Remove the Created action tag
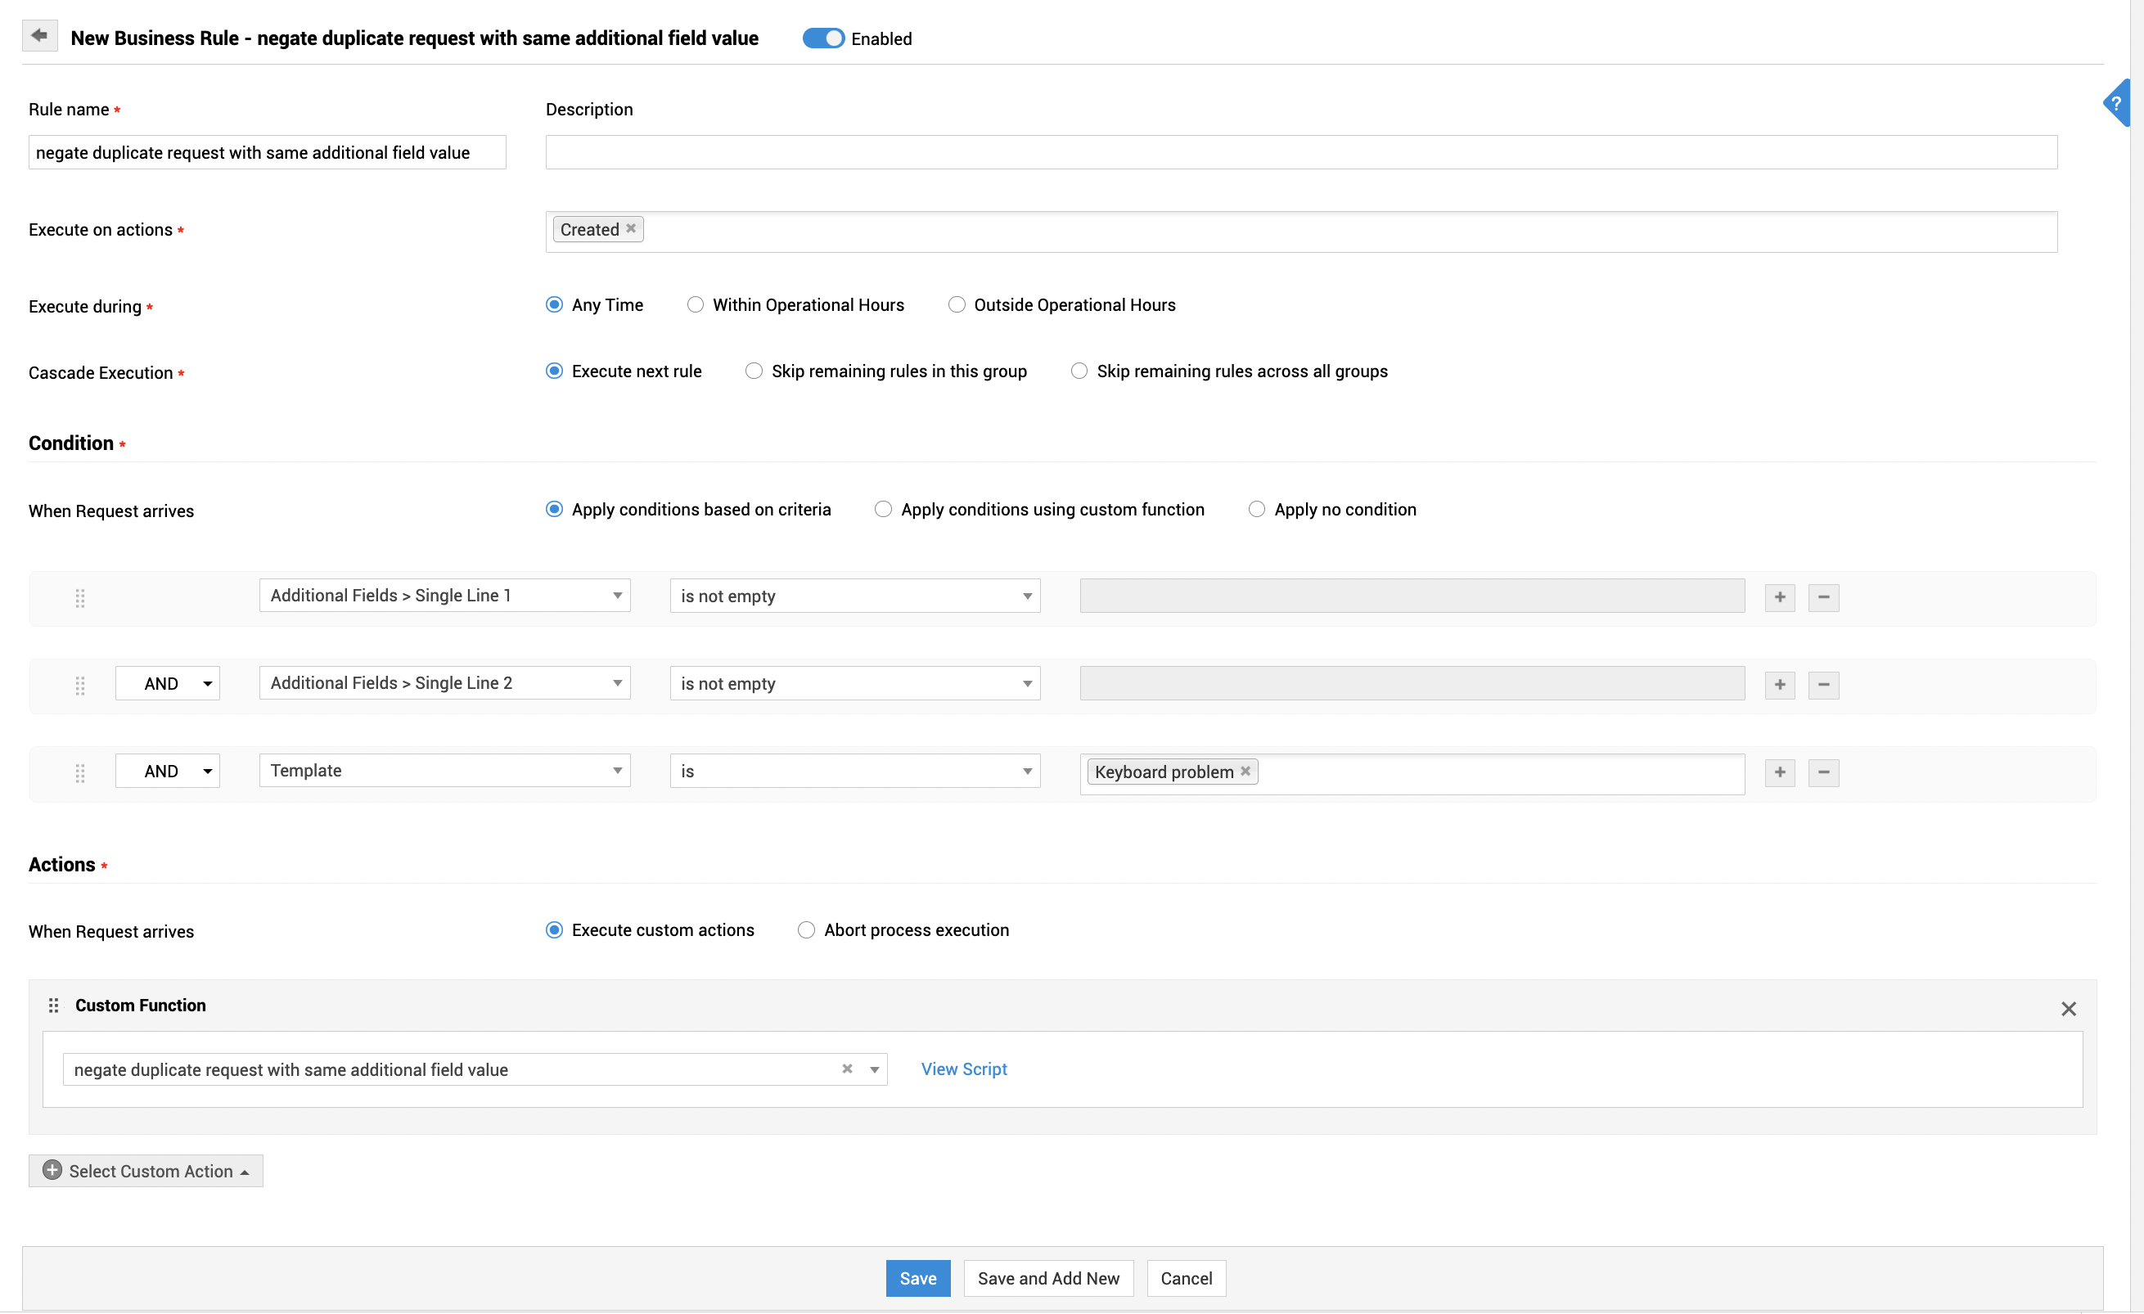The height and width of the screenshot is (1314, 2144). tap(631, 228)
